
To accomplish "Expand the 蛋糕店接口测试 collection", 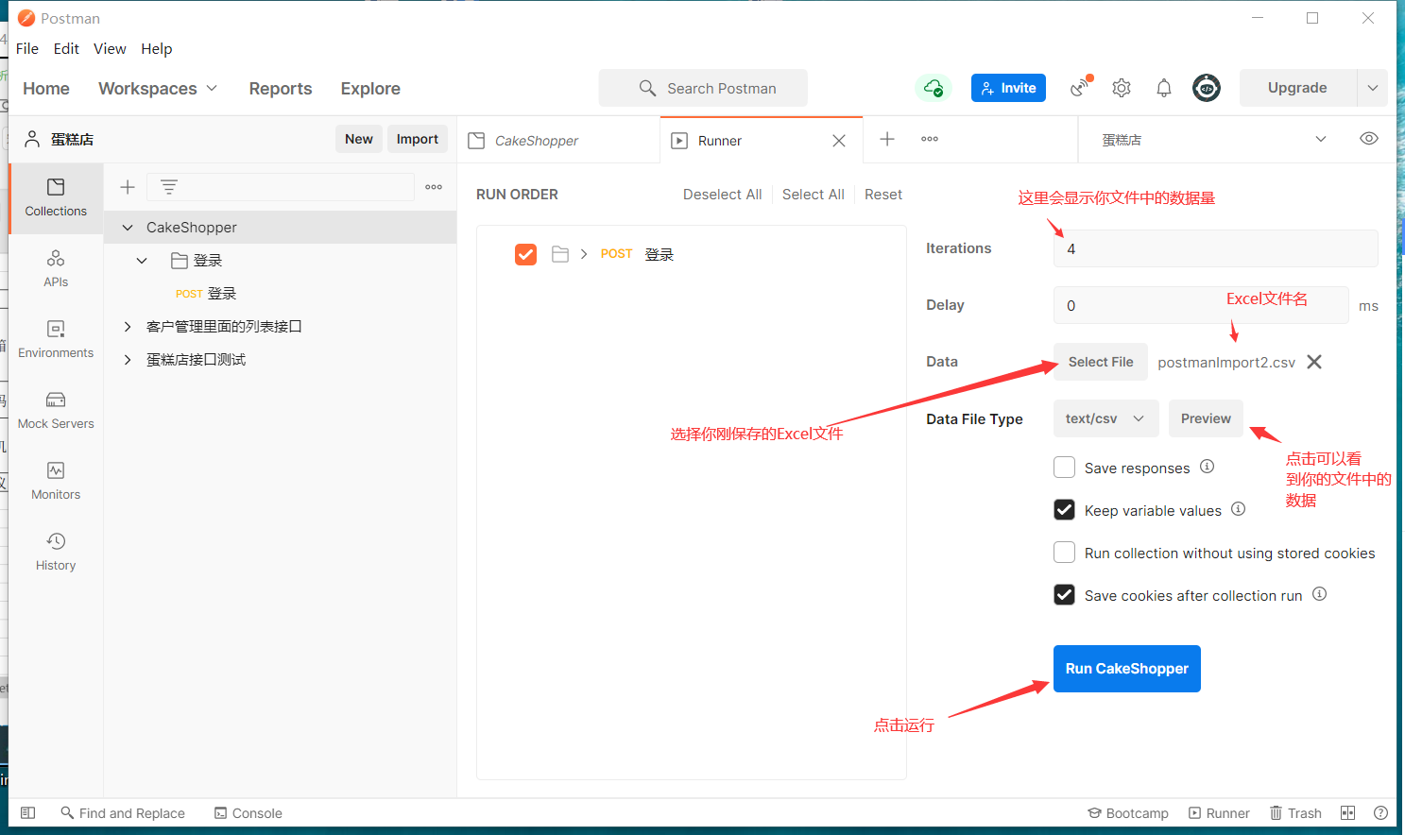I will coord(128,360).
